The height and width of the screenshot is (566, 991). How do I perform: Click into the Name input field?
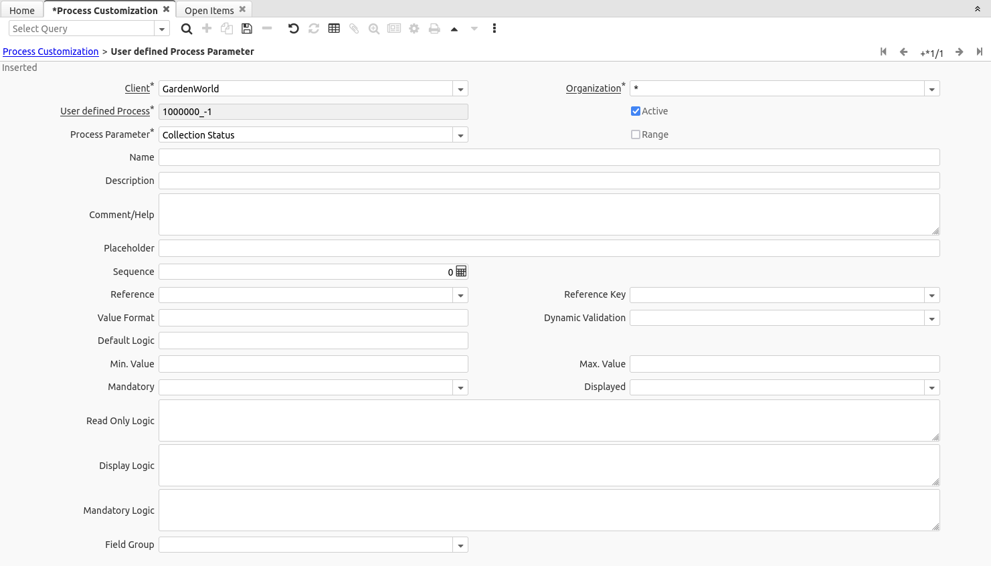549,157
